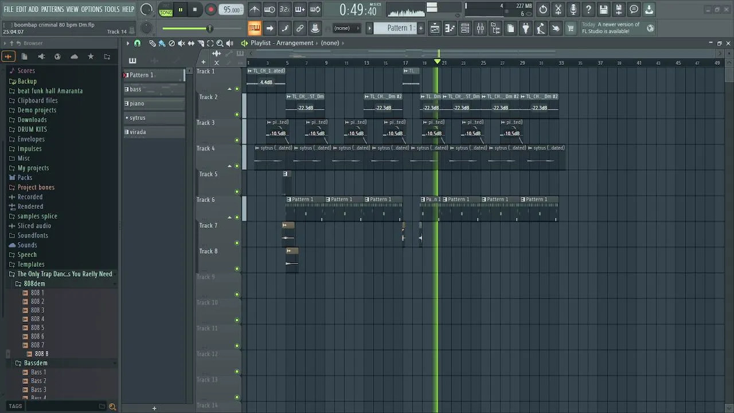Open the speech bubble icon in toolbar
Screen dimensions: 734x413
(x=634, y=9)
